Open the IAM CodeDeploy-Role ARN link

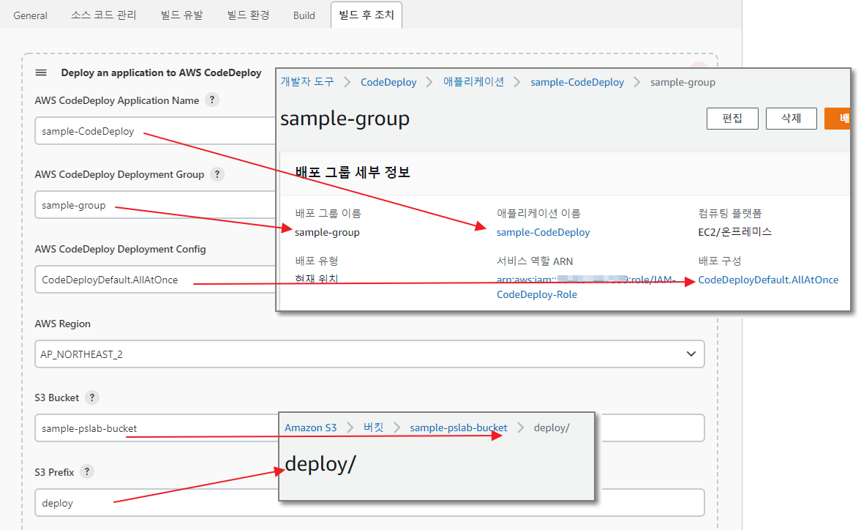click(x=586, y=287)
